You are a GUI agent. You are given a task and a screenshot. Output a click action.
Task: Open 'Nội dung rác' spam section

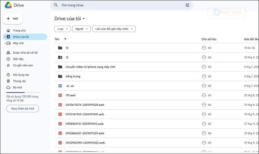tap(21, 75)
